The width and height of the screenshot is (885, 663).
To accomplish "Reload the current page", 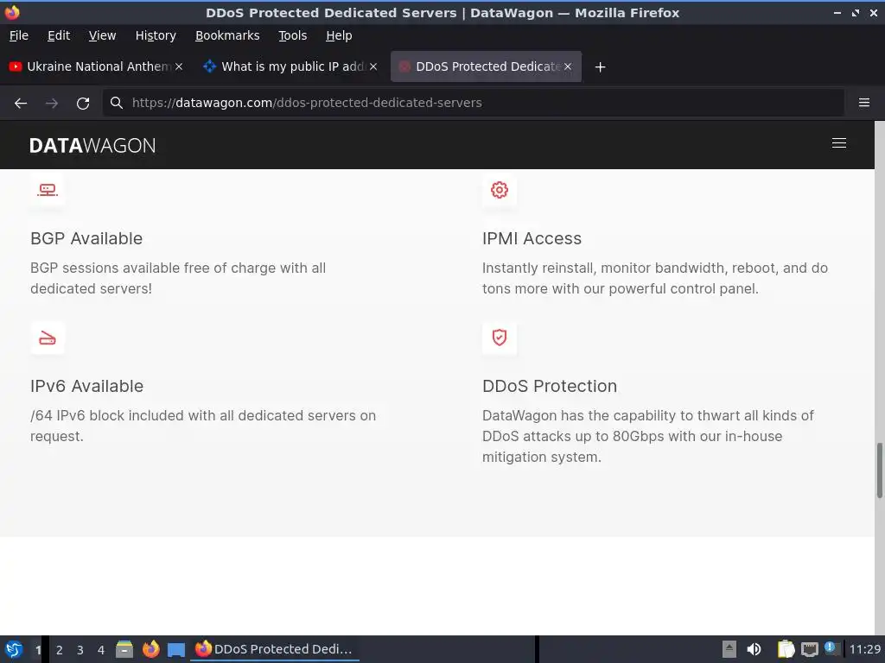I will click(x=83, y=104).
